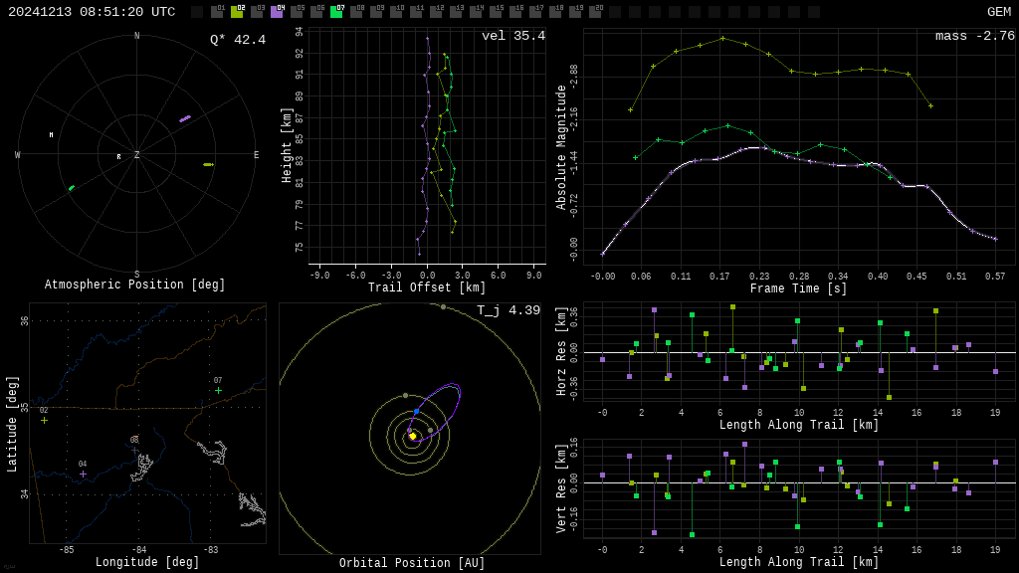Viewport: 1019px width, 573px height.
Task: Toggle the station 10 indicator box
Action: coord(396,12)
